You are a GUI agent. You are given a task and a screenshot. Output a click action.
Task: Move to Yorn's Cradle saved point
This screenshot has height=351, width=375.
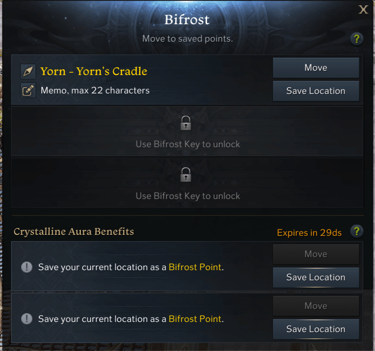[x=316, y=68]
